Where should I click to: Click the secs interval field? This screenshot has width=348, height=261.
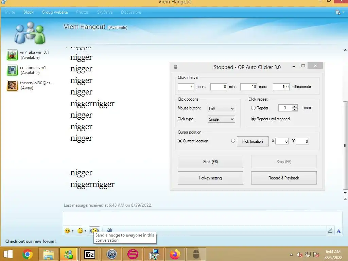[x=248, y=87]
